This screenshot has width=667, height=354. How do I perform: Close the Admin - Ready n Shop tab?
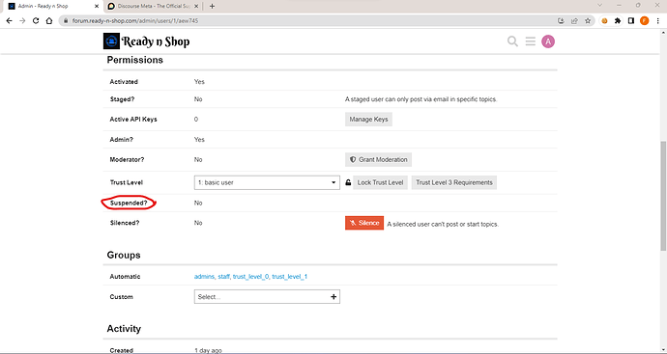97,6
